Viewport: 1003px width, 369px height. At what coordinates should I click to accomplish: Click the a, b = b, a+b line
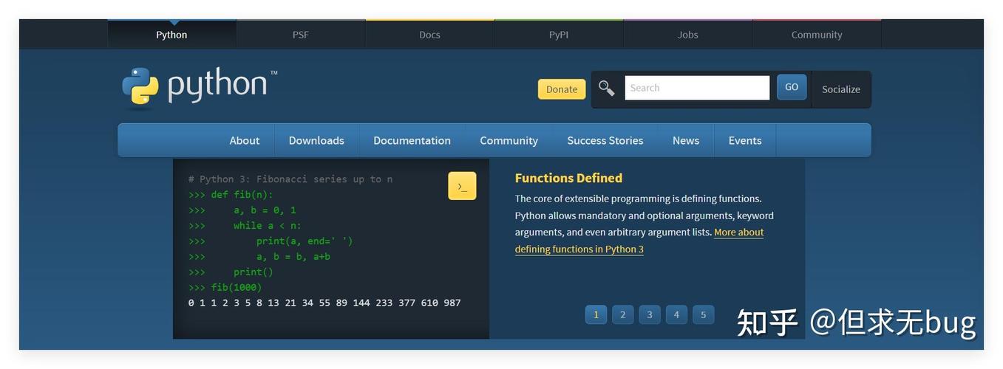tap(259, 257)
